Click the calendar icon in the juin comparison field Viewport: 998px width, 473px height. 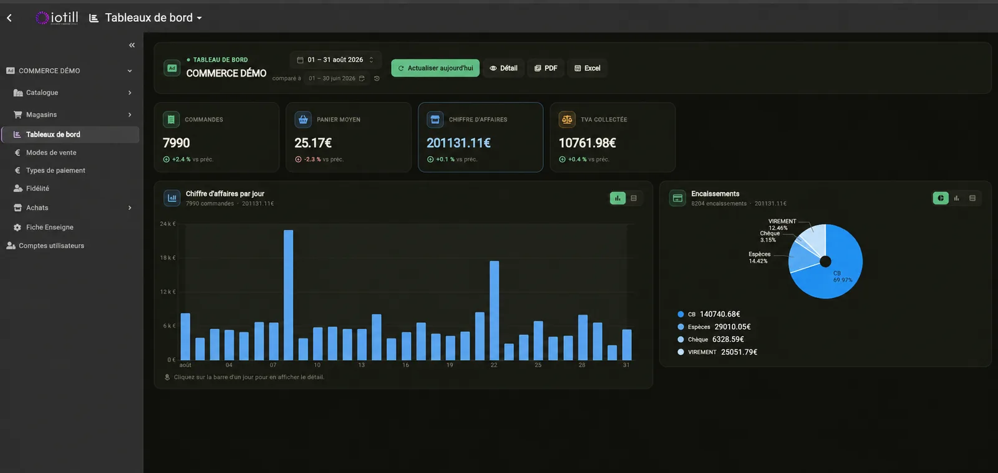point(362,79)
